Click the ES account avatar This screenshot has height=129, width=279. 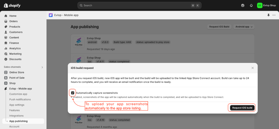pos(260,5)
